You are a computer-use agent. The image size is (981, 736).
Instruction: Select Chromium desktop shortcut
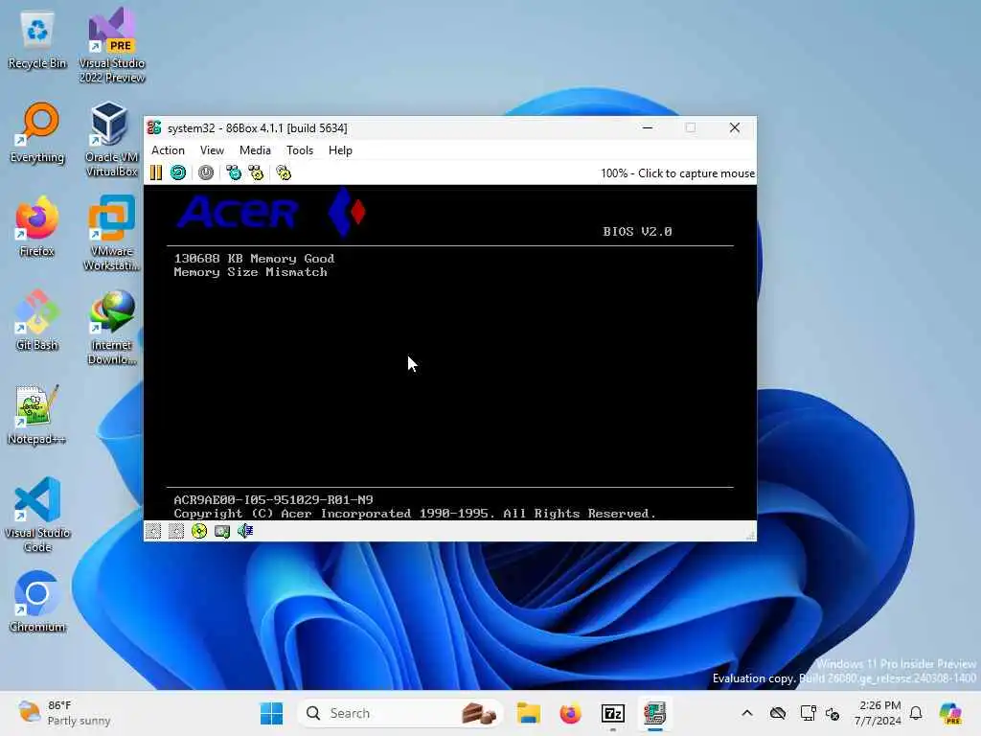[x=37, y=602]
